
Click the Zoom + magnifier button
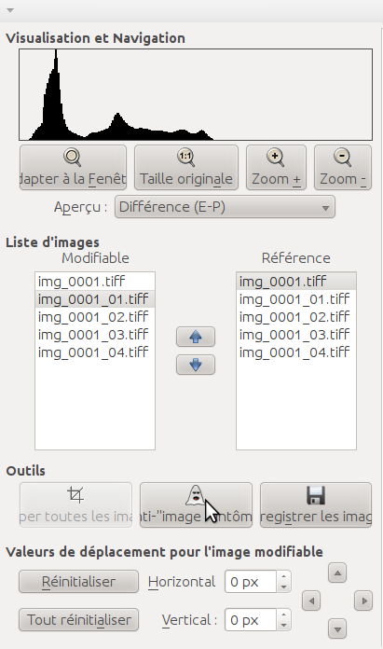tap(276, 168)
